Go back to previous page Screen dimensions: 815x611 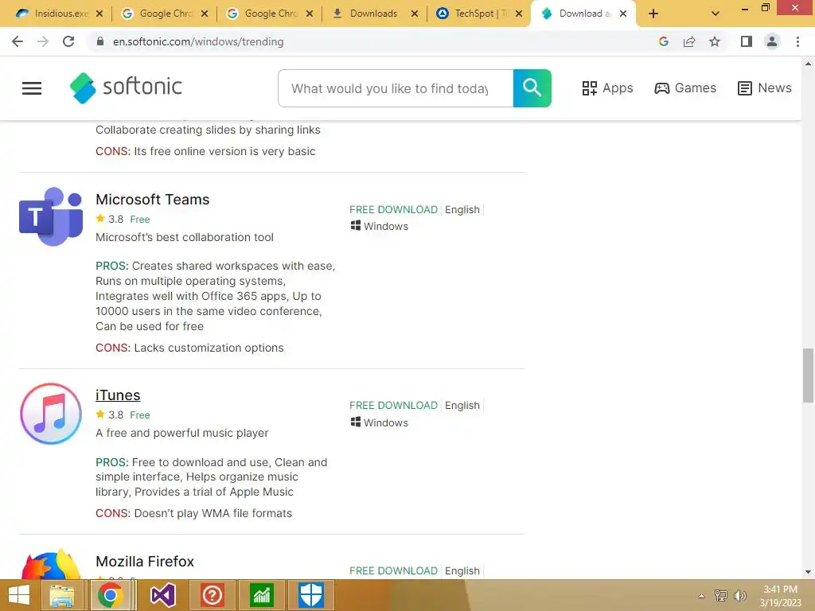[x=18, y=41]
